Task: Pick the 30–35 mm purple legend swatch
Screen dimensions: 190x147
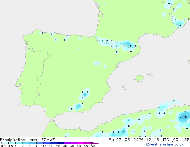Action: [67, 143]
